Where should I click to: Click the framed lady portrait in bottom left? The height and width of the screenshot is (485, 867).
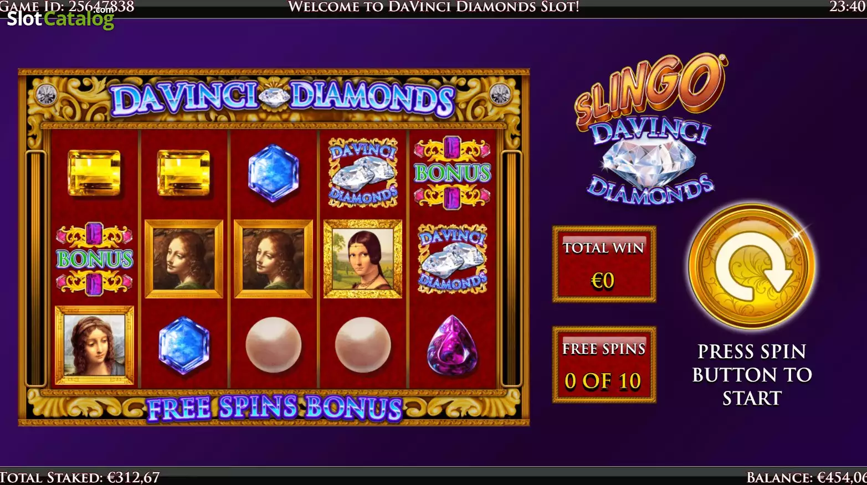94,345
